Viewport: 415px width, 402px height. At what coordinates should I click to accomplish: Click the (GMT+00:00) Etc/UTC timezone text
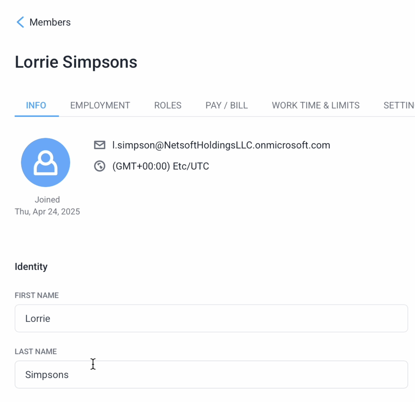(161, 166)
